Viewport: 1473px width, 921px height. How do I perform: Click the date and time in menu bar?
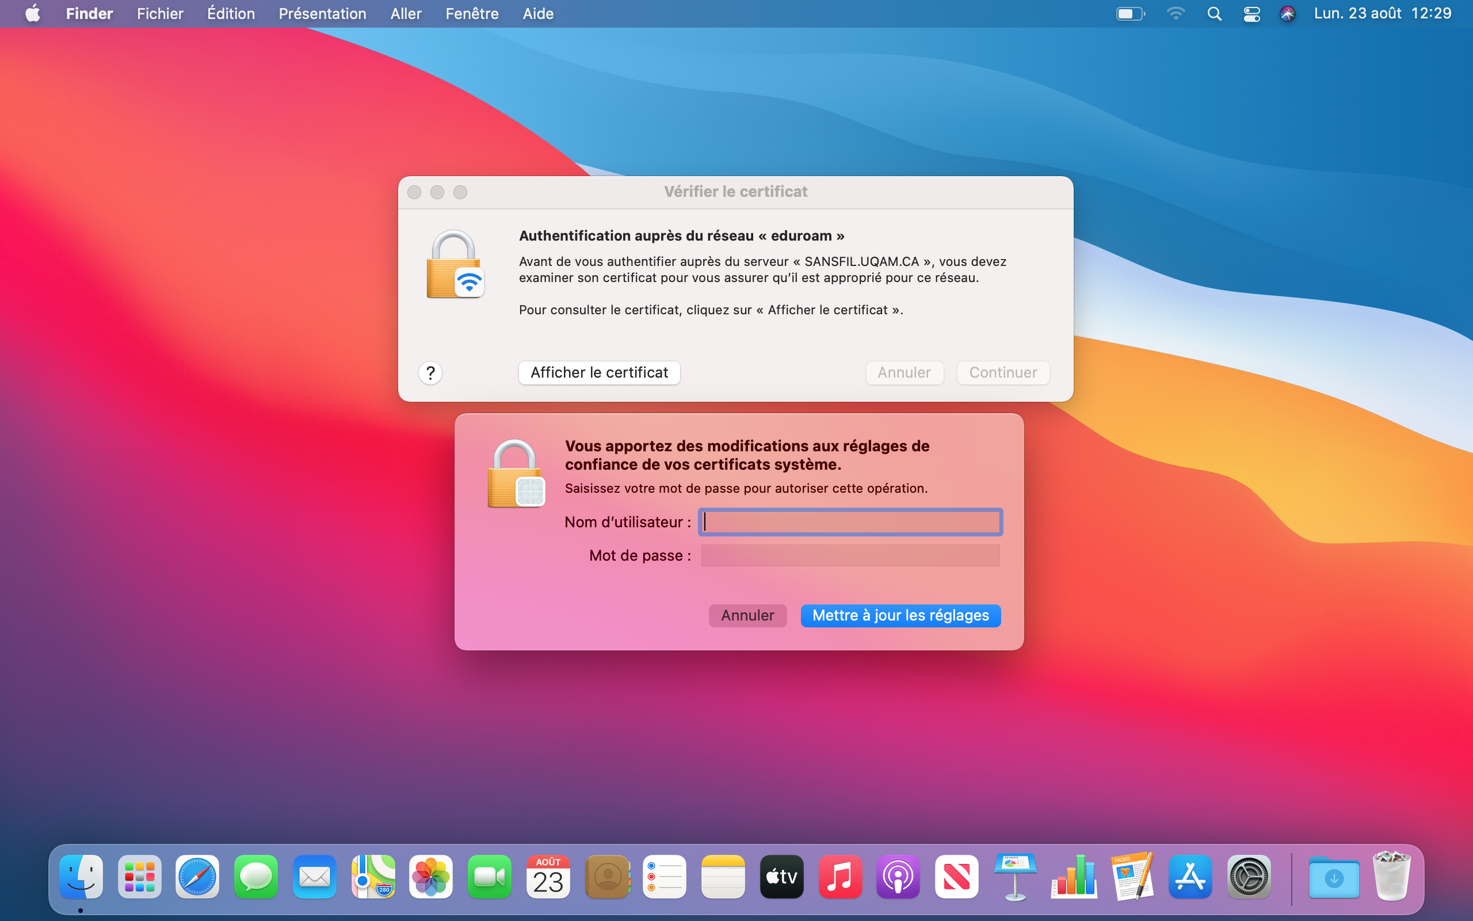[x=1382, y=13]
